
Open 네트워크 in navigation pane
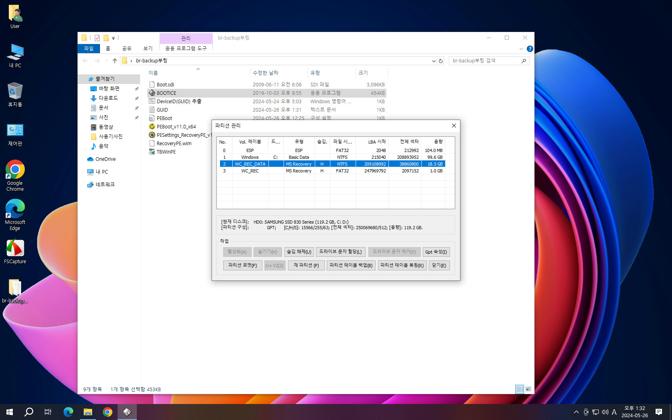105,184
